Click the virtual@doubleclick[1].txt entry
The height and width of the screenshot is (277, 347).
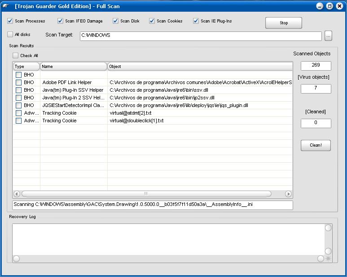136,121
